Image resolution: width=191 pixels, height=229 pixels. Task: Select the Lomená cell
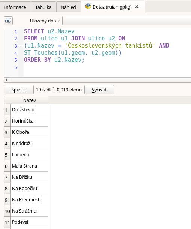click(29, 155)
